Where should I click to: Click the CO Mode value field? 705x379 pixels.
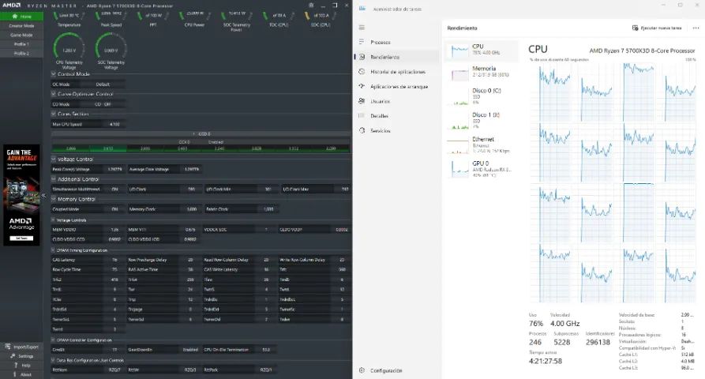pos(103,104)
